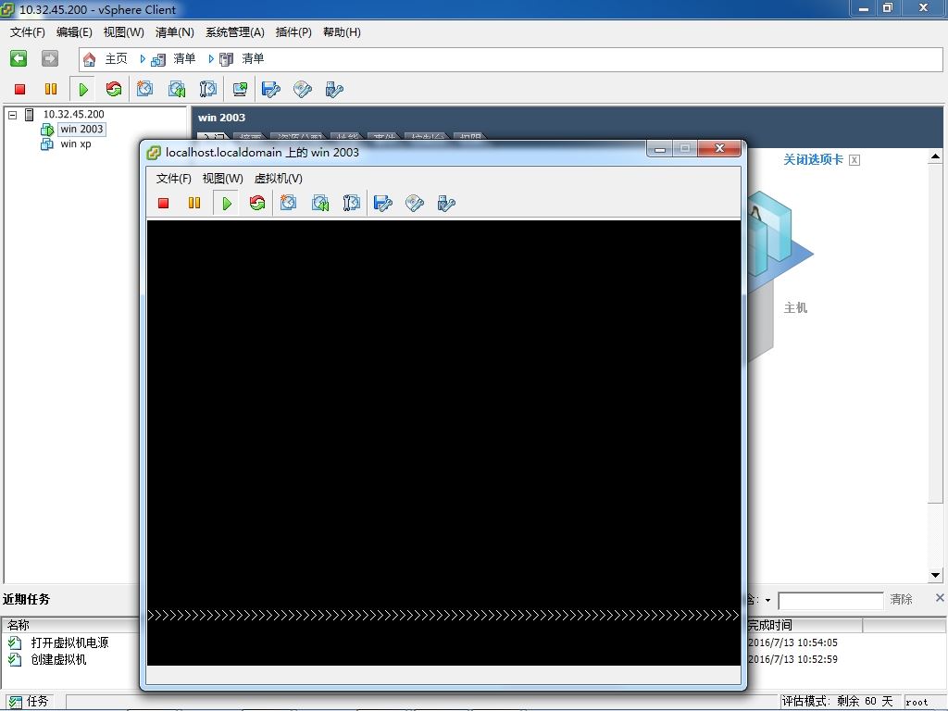Click the 评估模式: 剩余 60 天 status text

tap(837, 701)
